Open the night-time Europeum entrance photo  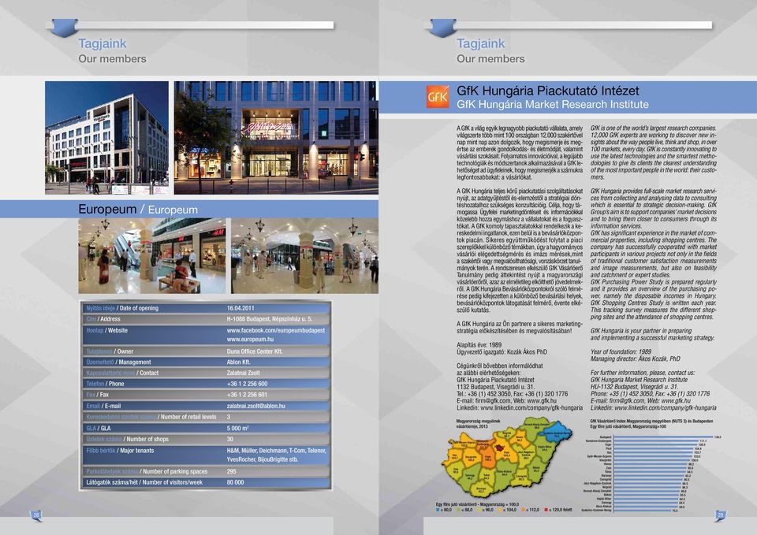pyautogui.click(x=276, y=137)
